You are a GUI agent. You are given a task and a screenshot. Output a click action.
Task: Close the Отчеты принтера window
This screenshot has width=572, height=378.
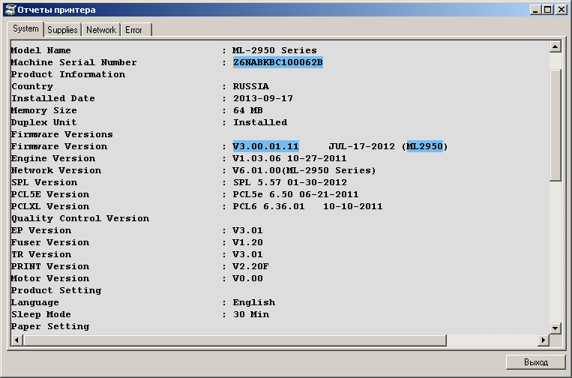pyautogui.click(x=561, y=10)
